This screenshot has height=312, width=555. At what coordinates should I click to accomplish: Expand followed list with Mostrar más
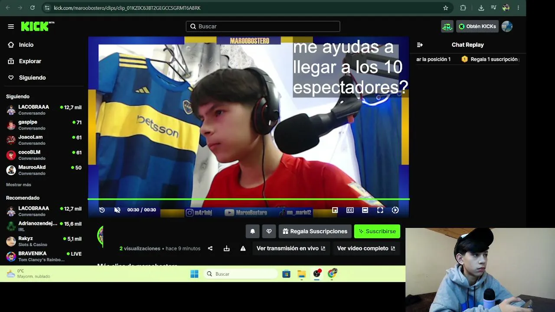(19, 185)
